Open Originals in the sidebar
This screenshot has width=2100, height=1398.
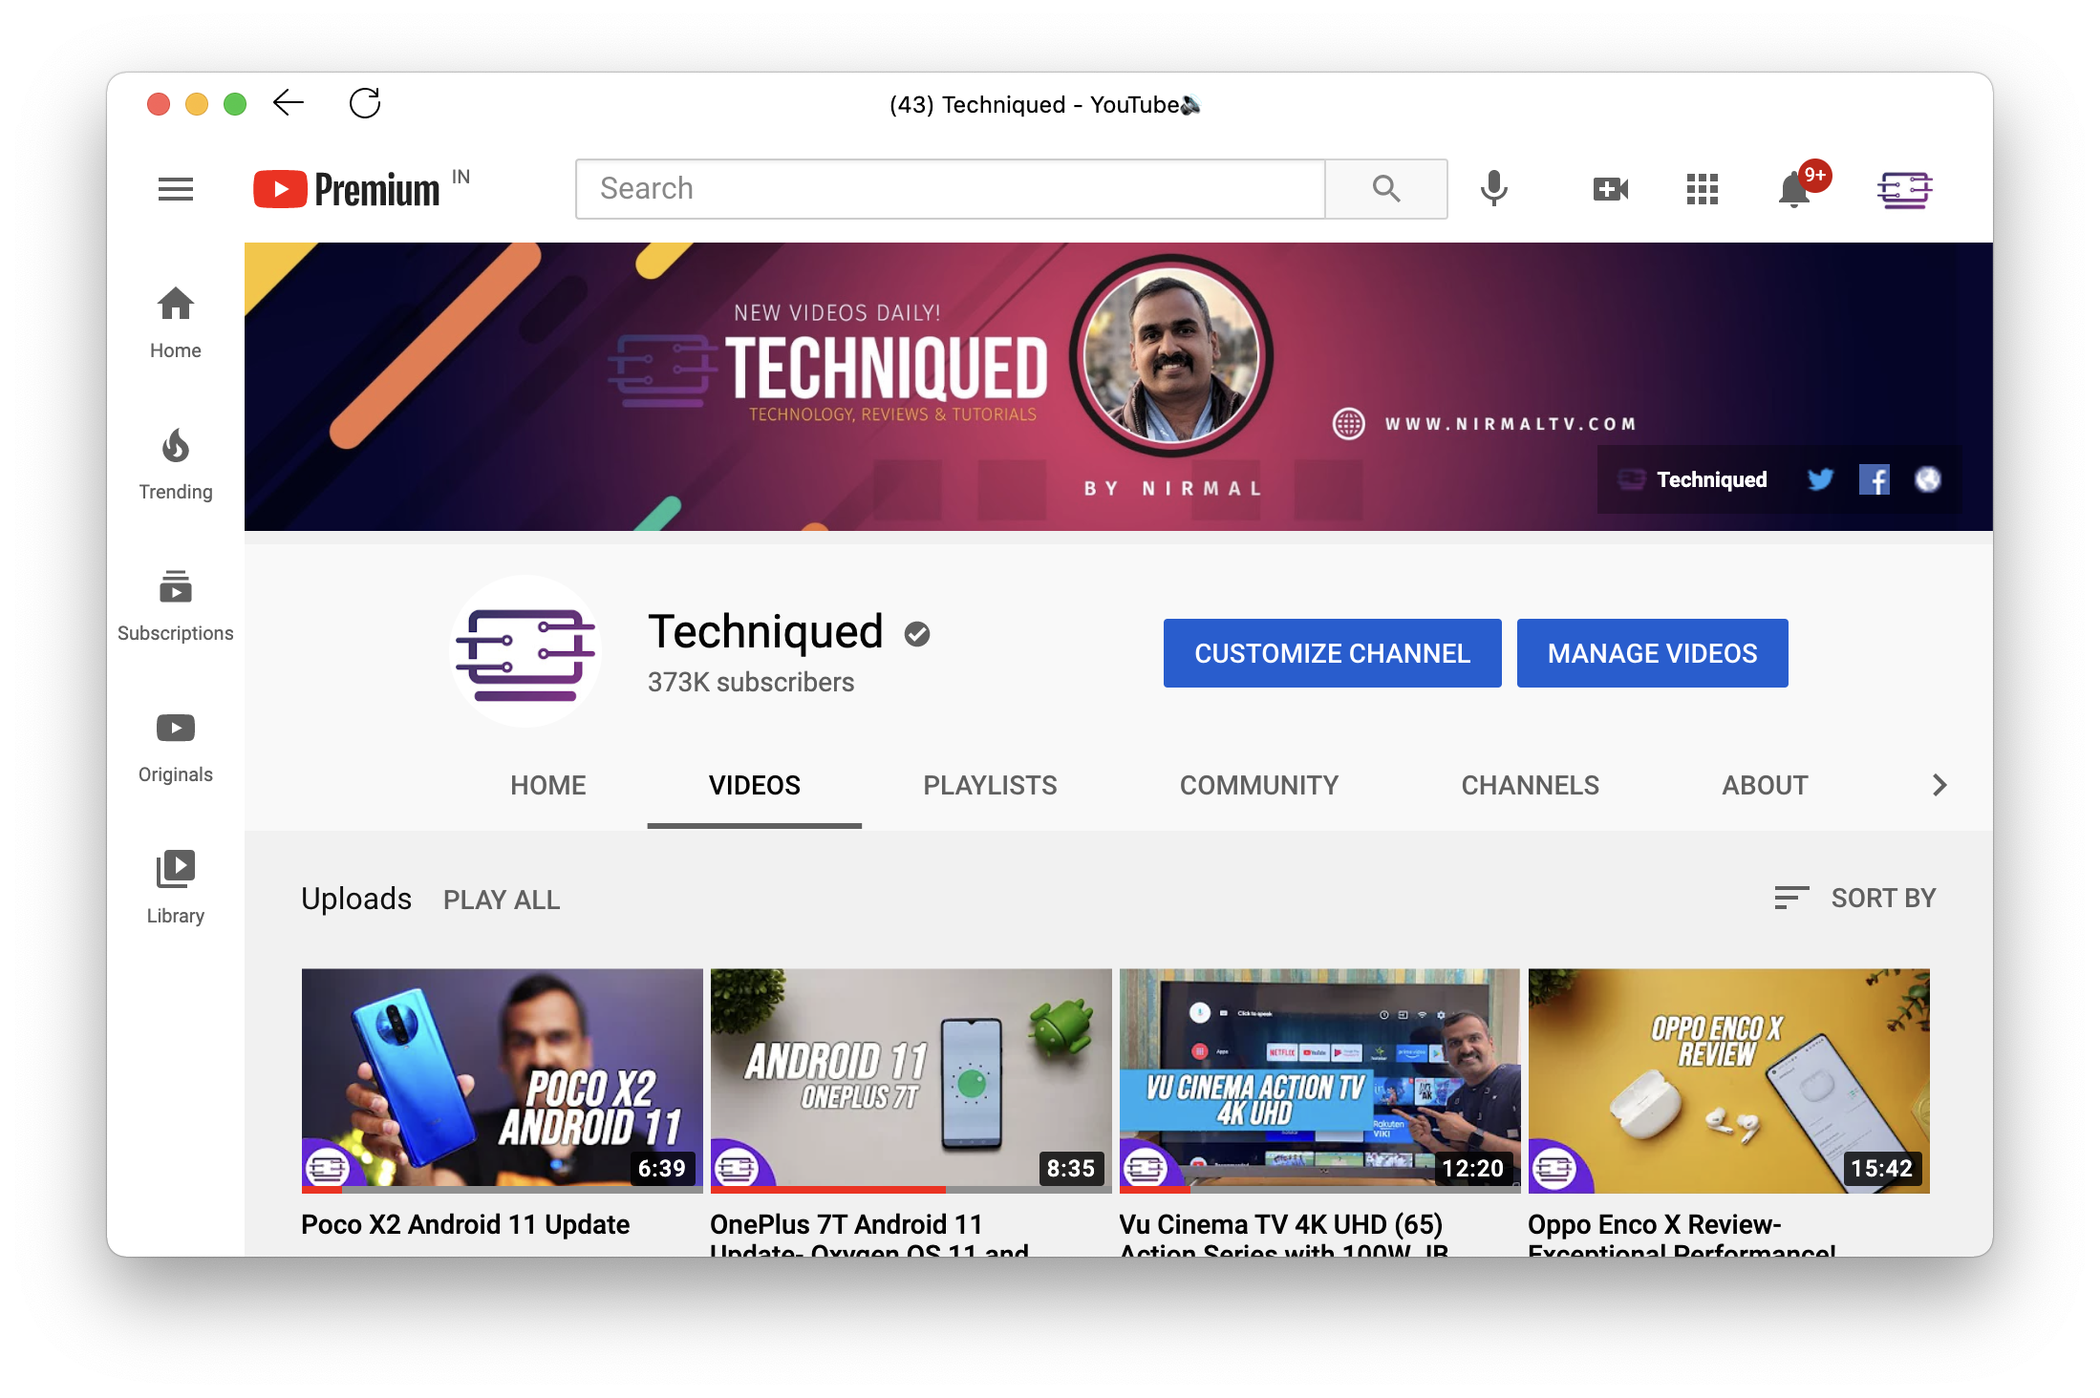coord(176,747)
